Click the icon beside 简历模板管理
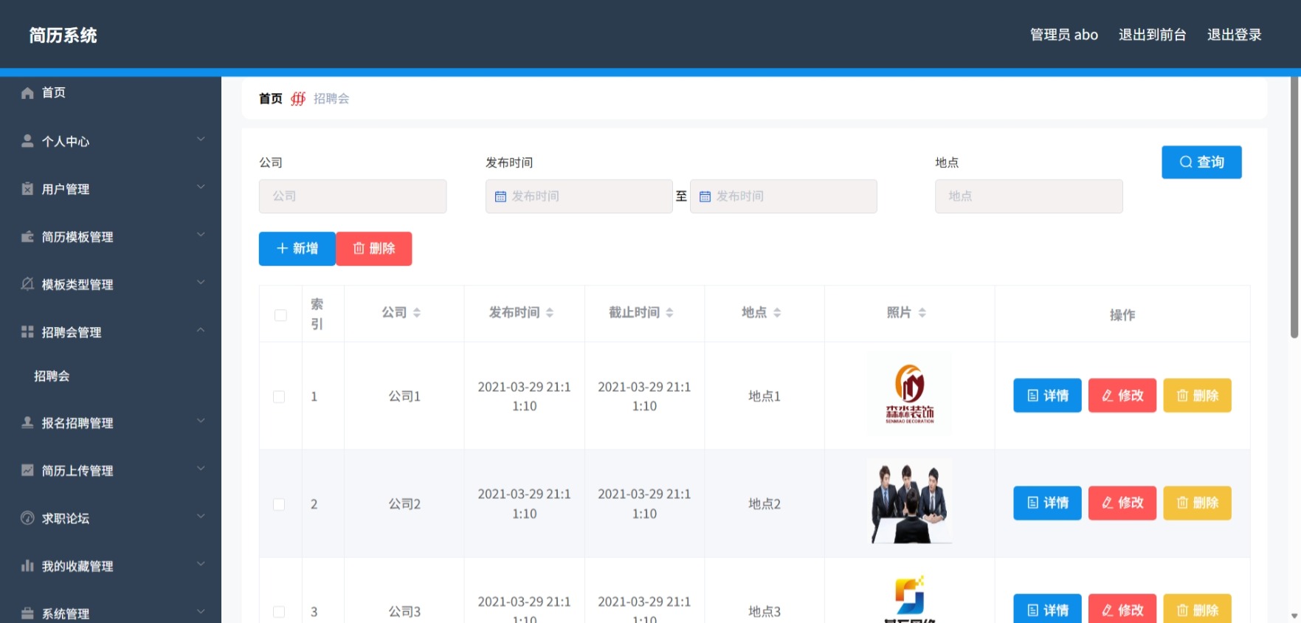Image resolution: width=1301 pixels, height=623 pixels. point(27,237)
